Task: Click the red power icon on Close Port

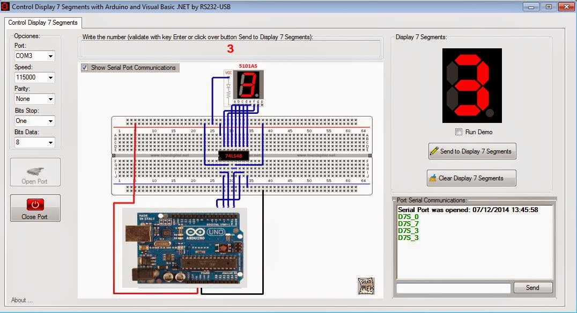Action: [35, 205]
